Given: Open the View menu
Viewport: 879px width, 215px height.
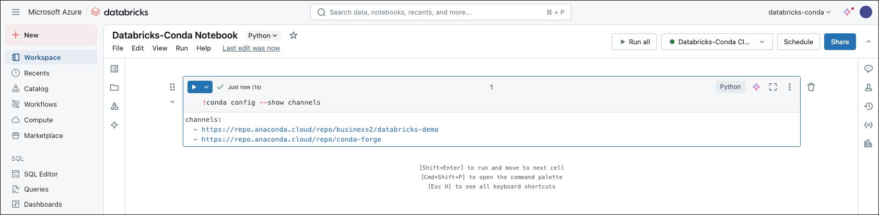Looking at the screenshot, I should tap(160, 48).
